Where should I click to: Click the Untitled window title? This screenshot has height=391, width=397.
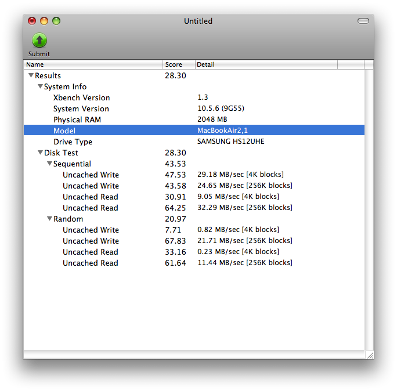(x=198, y=21)
